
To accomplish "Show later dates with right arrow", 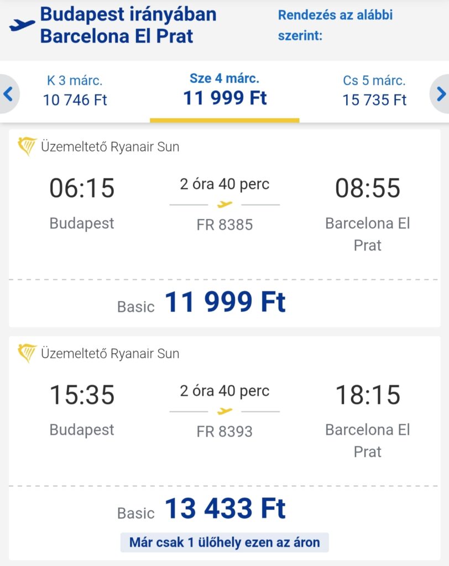I will pyautogui.click(x=441, y=94).
